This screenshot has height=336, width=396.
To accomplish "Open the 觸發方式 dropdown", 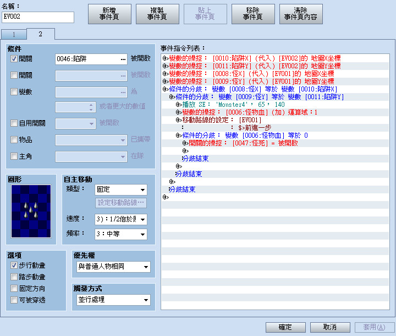I will (113, 300).
